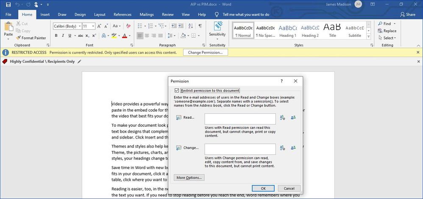The image size is (423, 199).
Task: Increase the font size with grow font
Action: [x=99, y=26]
